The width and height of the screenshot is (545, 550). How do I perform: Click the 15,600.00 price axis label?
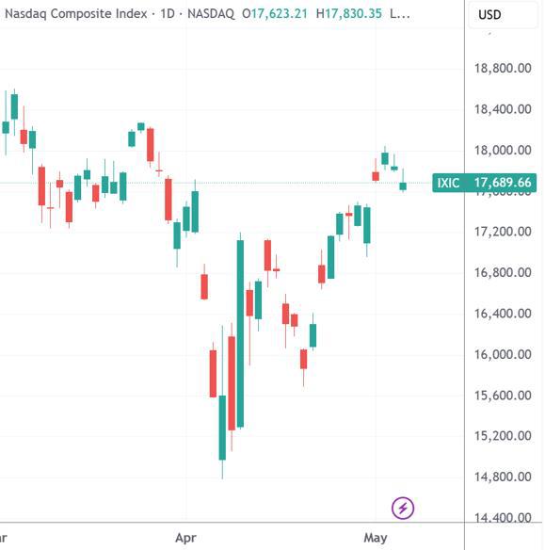[x=503, y=396]
